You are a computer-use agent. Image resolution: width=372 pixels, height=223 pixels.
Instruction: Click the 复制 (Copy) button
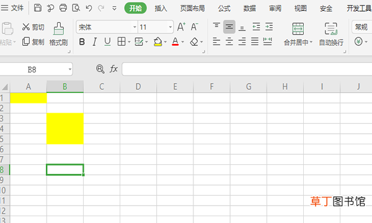tap(33, 42)
